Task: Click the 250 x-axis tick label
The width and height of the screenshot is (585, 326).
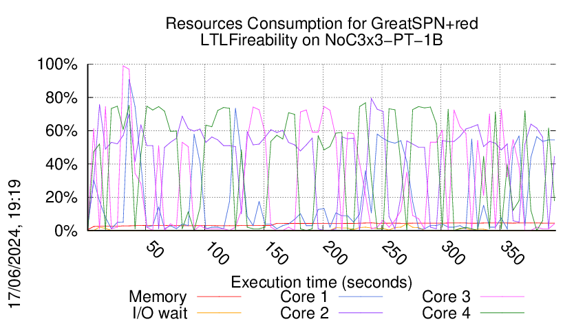Action: 394,254
